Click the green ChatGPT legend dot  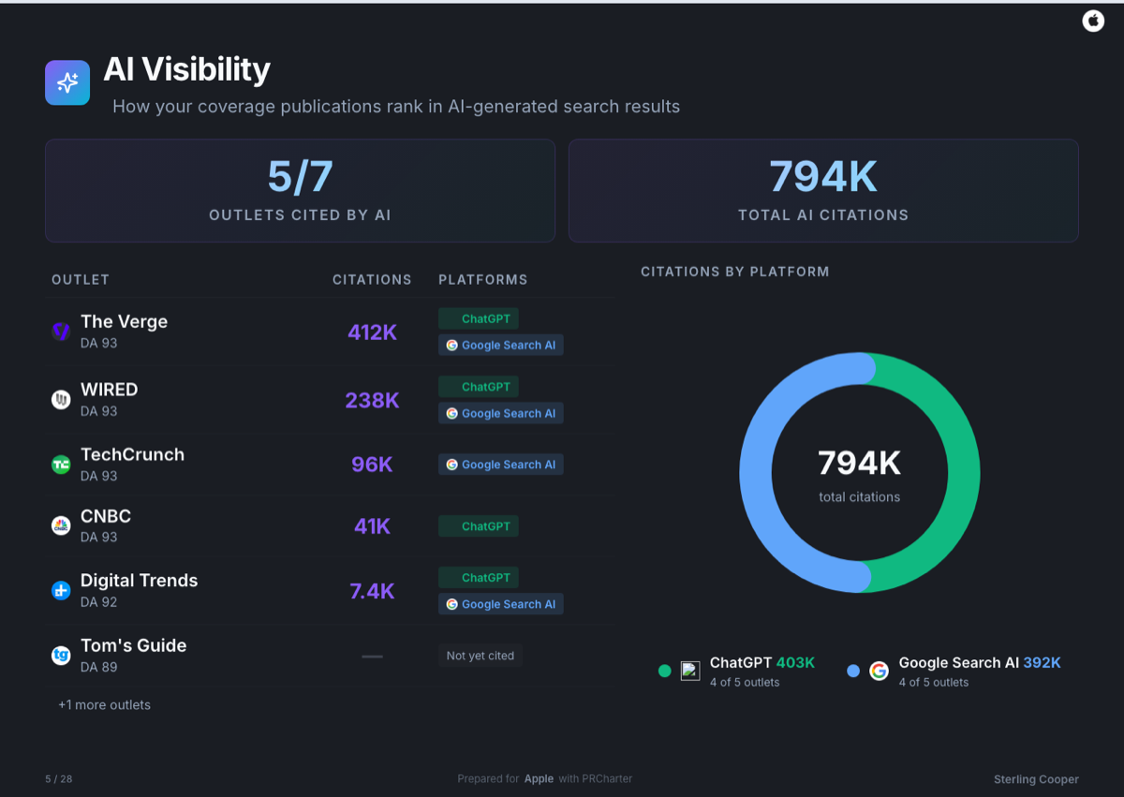tap(665, 671)
